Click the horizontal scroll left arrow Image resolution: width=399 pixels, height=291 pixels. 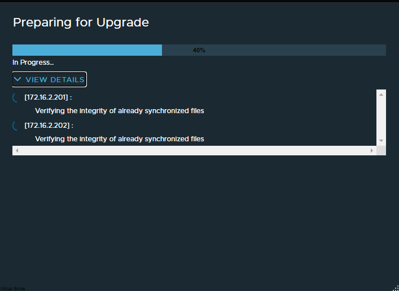pyautogui.click(x=17, y=150)
